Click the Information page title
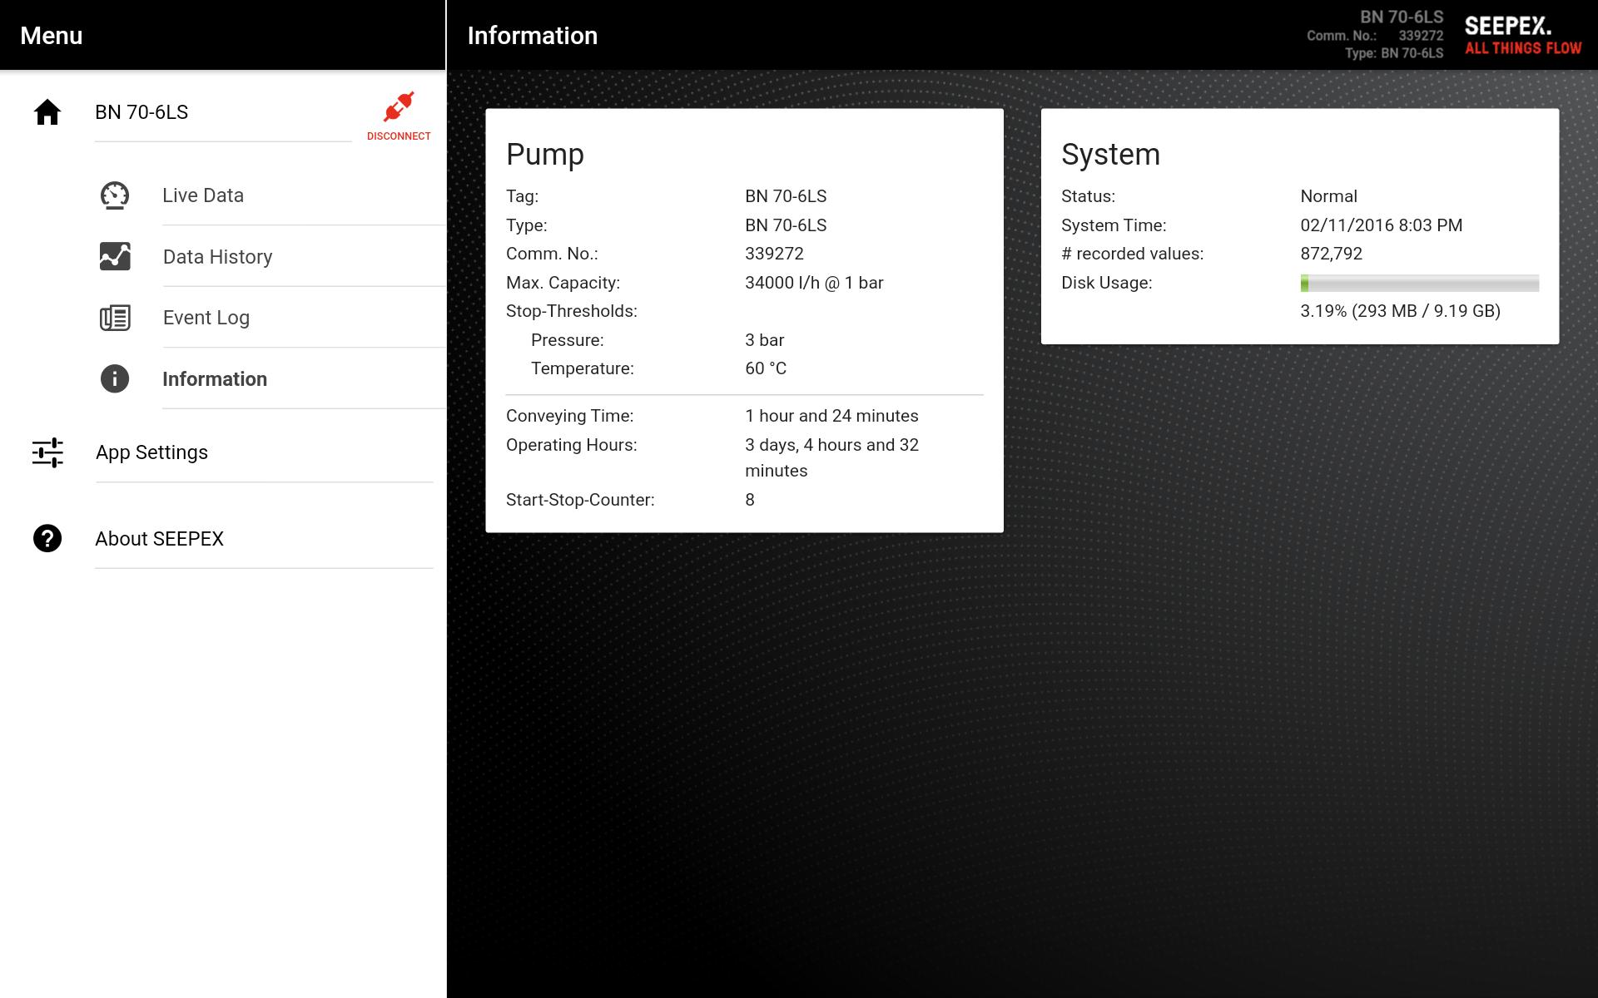The height and width of the screenshot is (998, 1598). pos(533,36)
